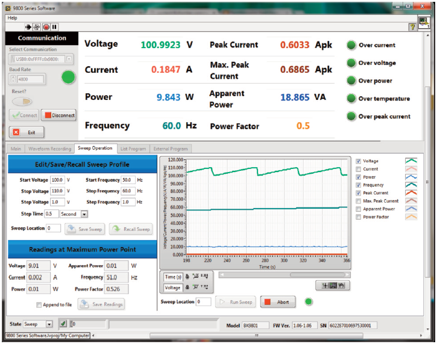Click the Start Voltage input field
This screenshot has width=437, height=344.
(x=57, y=180)
